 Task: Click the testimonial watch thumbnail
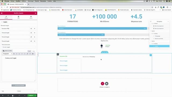pyautogui.click(x=102, y=46)
